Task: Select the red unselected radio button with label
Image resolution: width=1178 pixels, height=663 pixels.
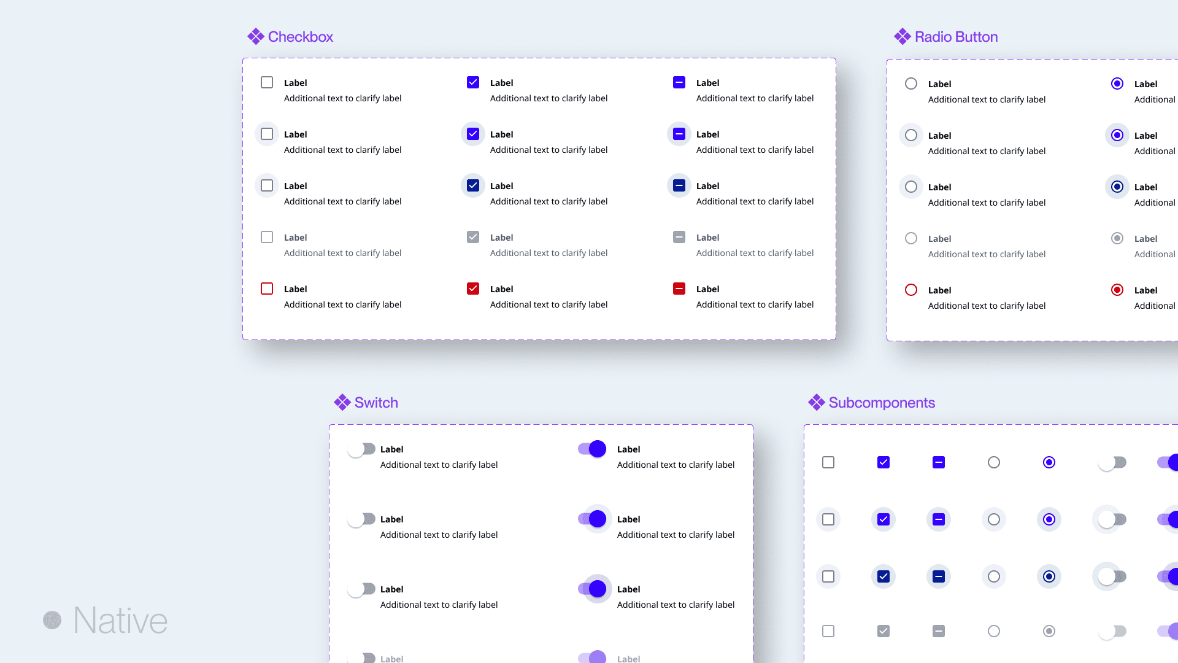Action: click(x=911, y=290)
